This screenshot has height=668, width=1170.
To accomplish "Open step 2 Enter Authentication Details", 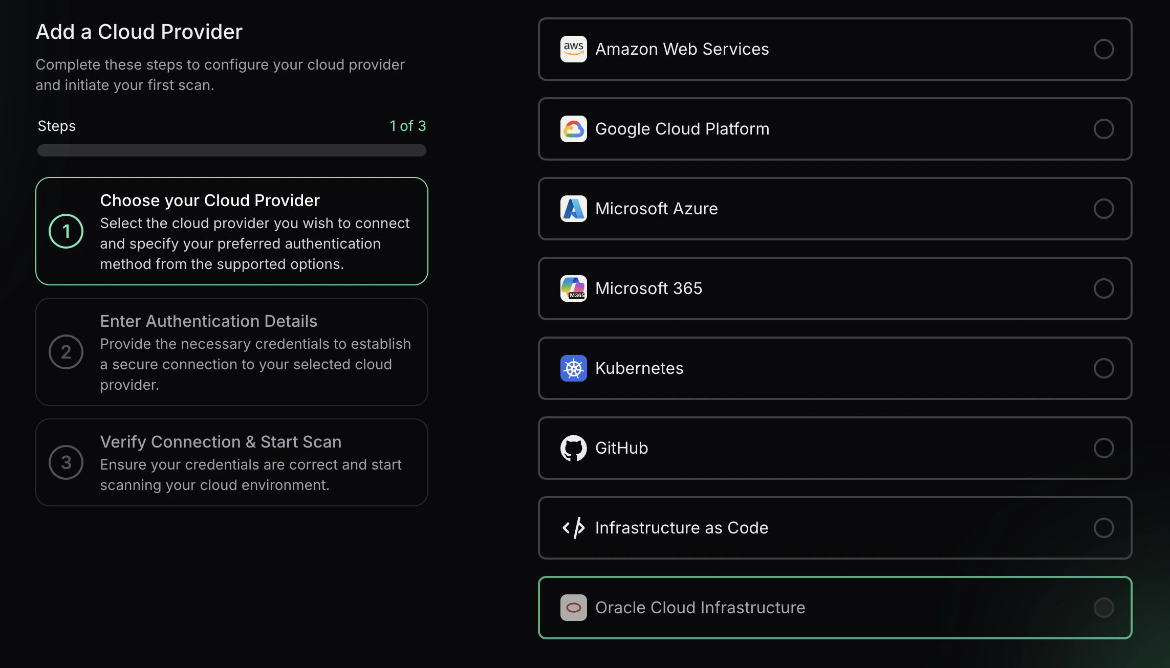I will (x=231, y=352).
